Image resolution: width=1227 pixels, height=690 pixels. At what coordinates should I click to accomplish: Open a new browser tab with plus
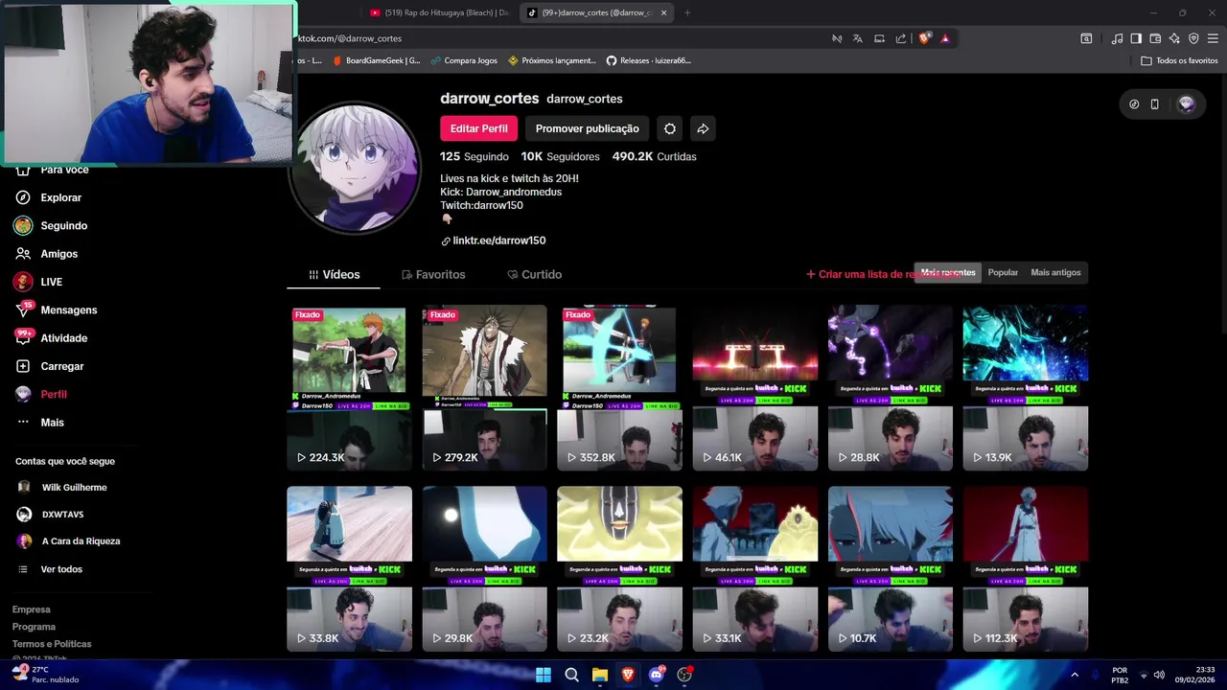point(687,12)
